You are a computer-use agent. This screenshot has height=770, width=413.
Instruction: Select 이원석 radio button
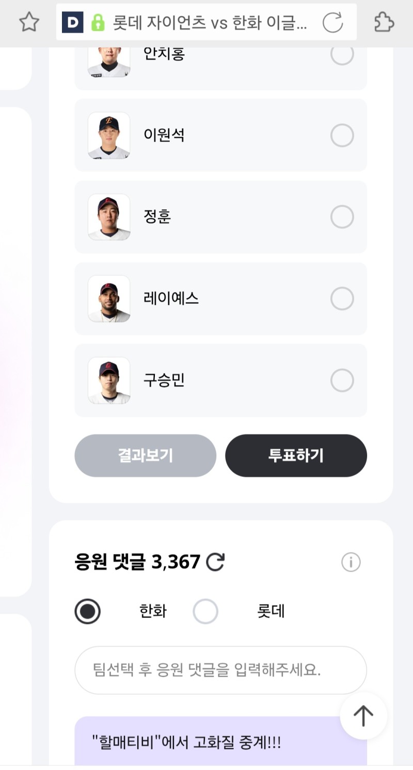(342, 136)
